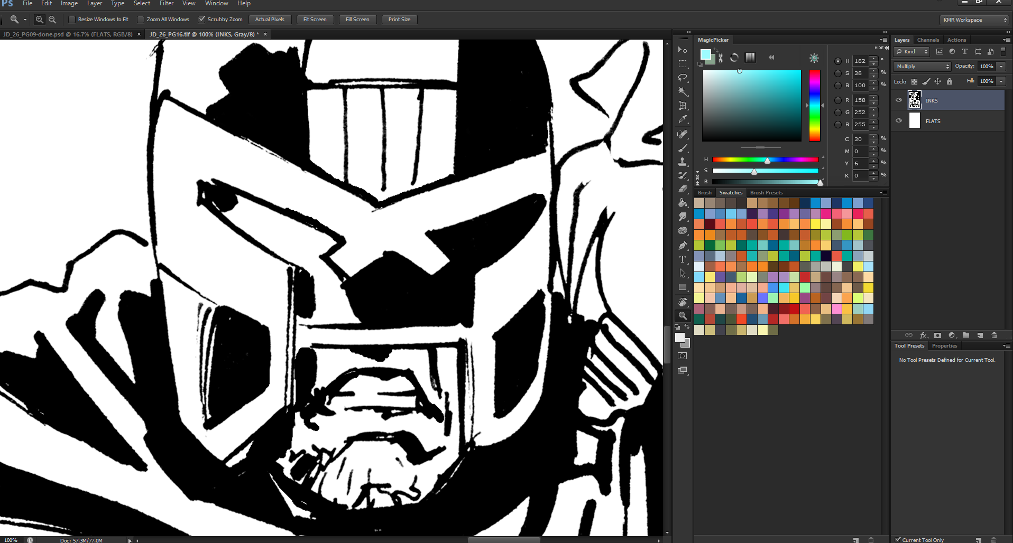Click the Fit Screen button

coord(315,20)
